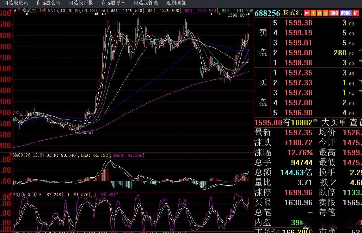The height and width of the screenshot is (233, 362).
Task: Show the 近期浏览 tab
Action: 176,3
